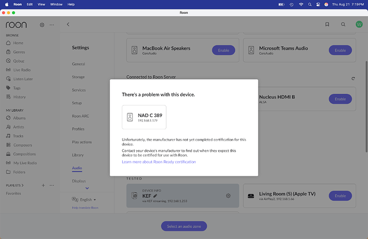Click the Apple TV device icon
Image resolution: width=368 pixels, height=239 pixels.
pos(251,196)
